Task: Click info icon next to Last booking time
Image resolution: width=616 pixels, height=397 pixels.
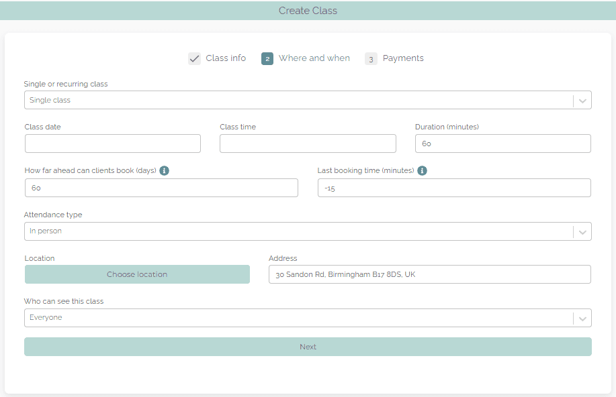Action: [422, 170]
